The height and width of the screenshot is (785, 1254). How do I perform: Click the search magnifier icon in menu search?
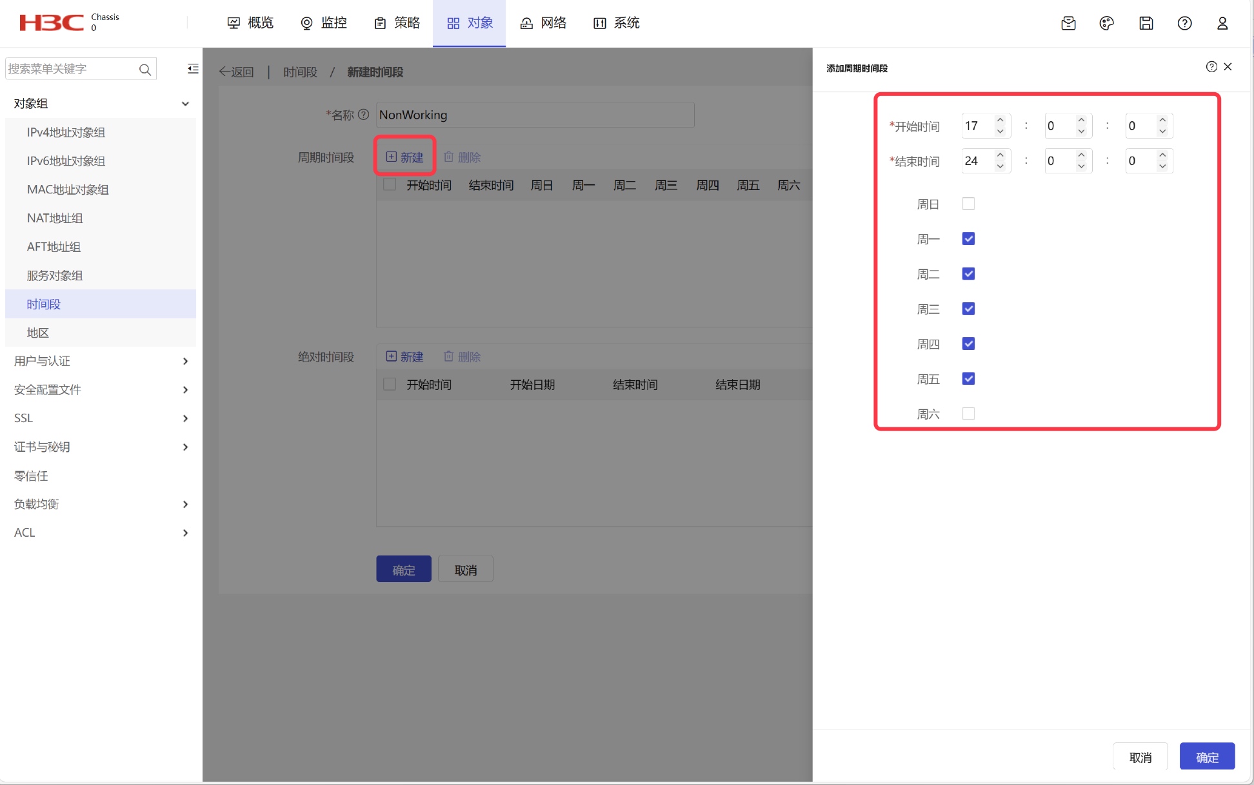click(x=145, y=69)
